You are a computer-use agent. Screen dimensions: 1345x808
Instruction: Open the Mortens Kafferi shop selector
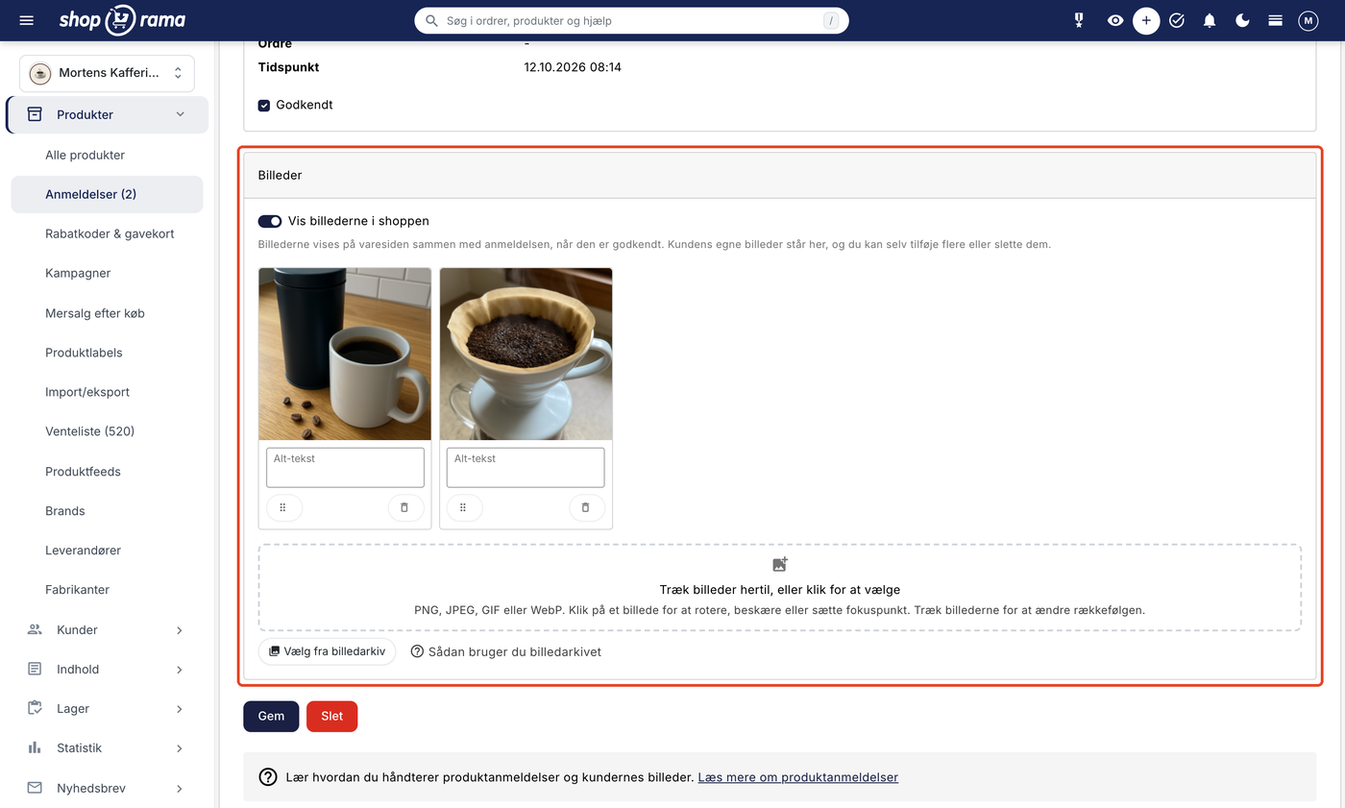click(x=107, y=73)
